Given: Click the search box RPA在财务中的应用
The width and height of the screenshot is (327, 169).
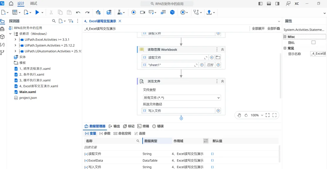Looking at the screenshot, I should click(167, 4).
